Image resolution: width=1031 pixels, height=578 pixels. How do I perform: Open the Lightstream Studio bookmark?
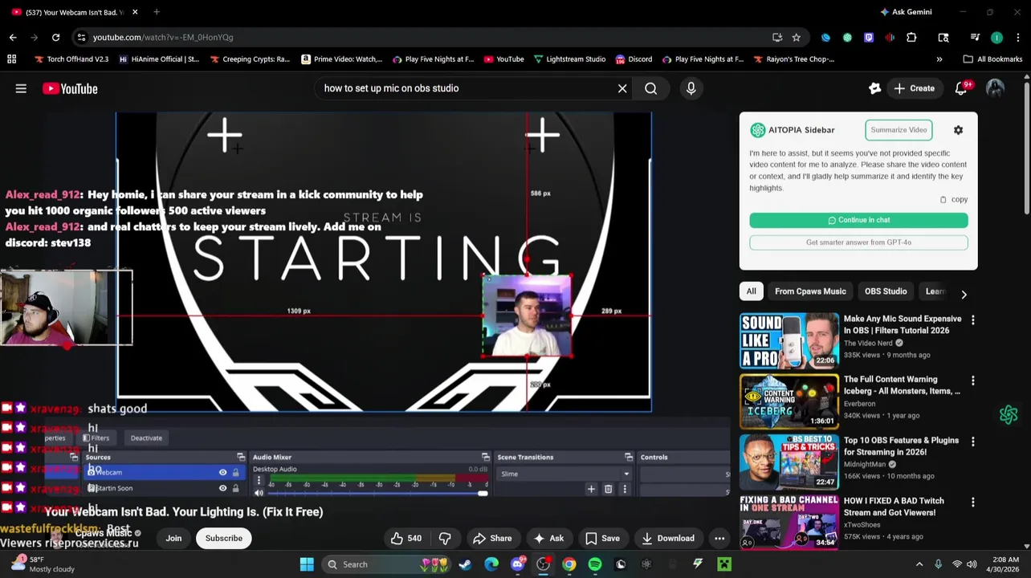(569, 59)
